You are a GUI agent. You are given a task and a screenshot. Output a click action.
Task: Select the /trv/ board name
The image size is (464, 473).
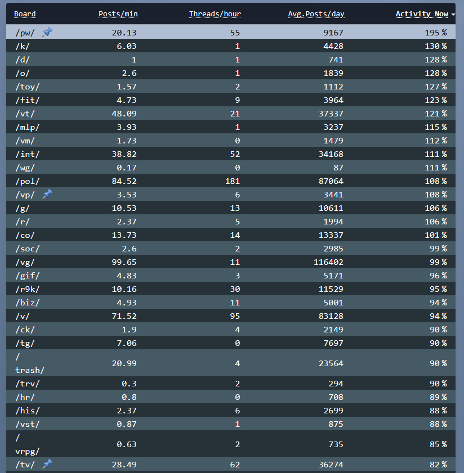[28, 384]
